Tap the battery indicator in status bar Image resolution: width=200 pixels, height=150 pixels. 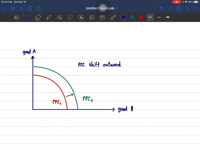point(196,2)
